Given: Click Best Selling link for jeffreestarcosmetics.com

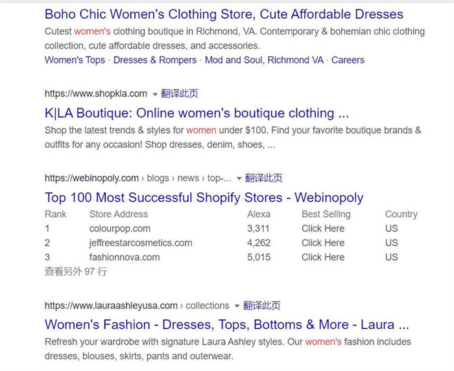Looking at the screenshot, I should [x=322, y=243].
